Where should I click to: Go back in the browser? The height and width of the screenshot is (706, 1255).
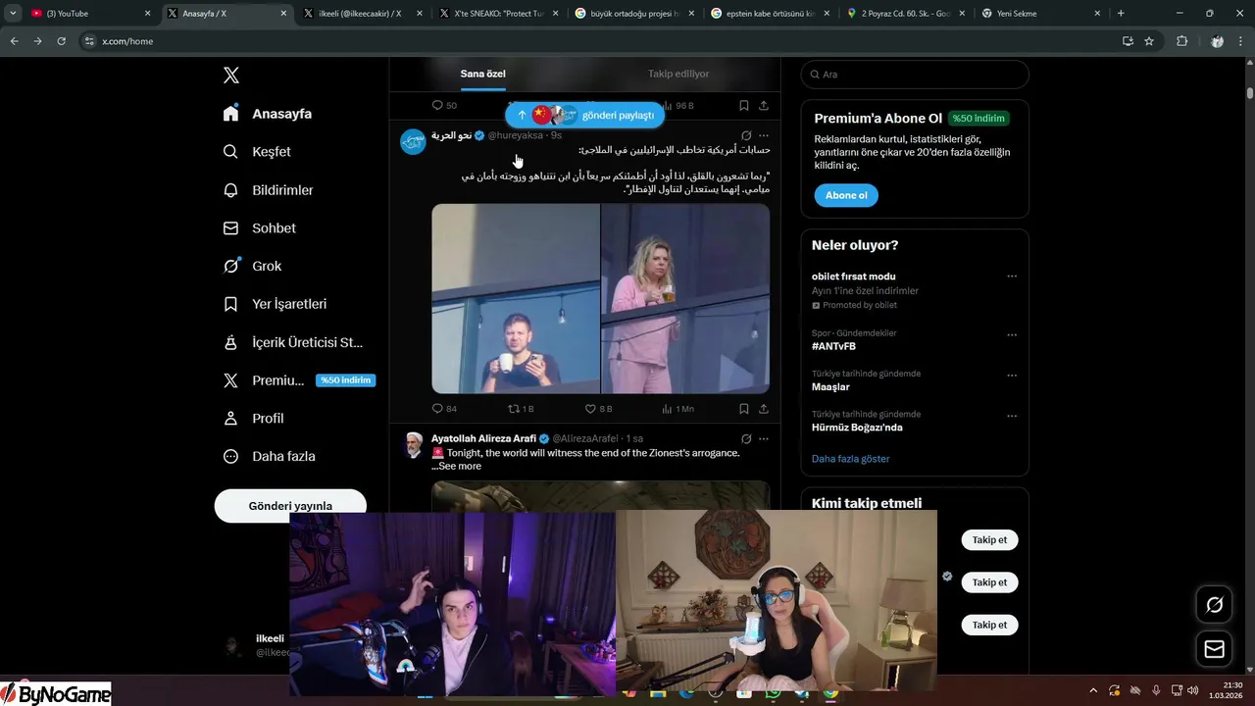[x=14, y=41]
